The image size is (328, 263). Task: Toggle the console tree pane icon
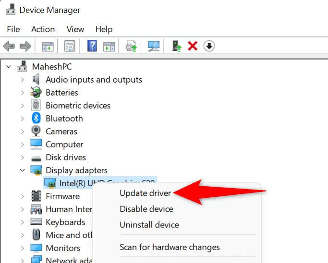click(48, 46)
